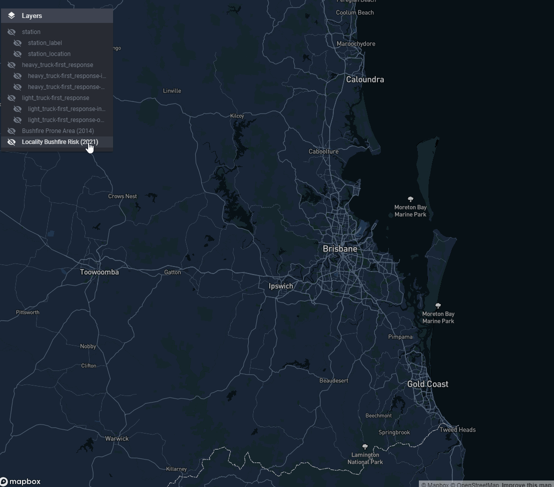554x487 pixels.
Task: Show the Locality Bushfire Risk (2021) layer
Action: 11,141
